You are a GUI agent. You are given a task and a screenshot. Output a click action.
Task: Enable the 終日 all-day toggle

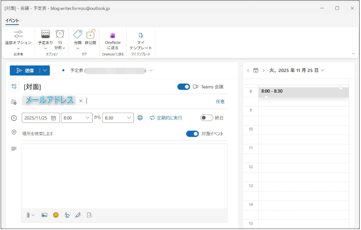(x=206, y=118)
